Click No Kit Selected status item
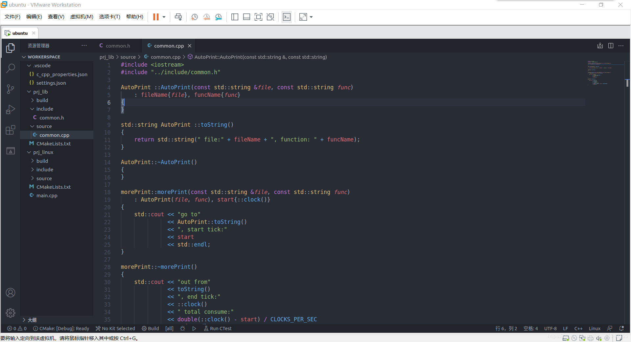This screenshot has width=631, height=342. click(x=115, y=329)
